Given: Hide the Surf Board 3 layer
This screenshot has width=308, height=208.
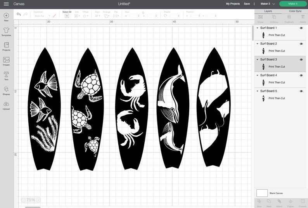Looking at the screenshot, I should point(301,59).
